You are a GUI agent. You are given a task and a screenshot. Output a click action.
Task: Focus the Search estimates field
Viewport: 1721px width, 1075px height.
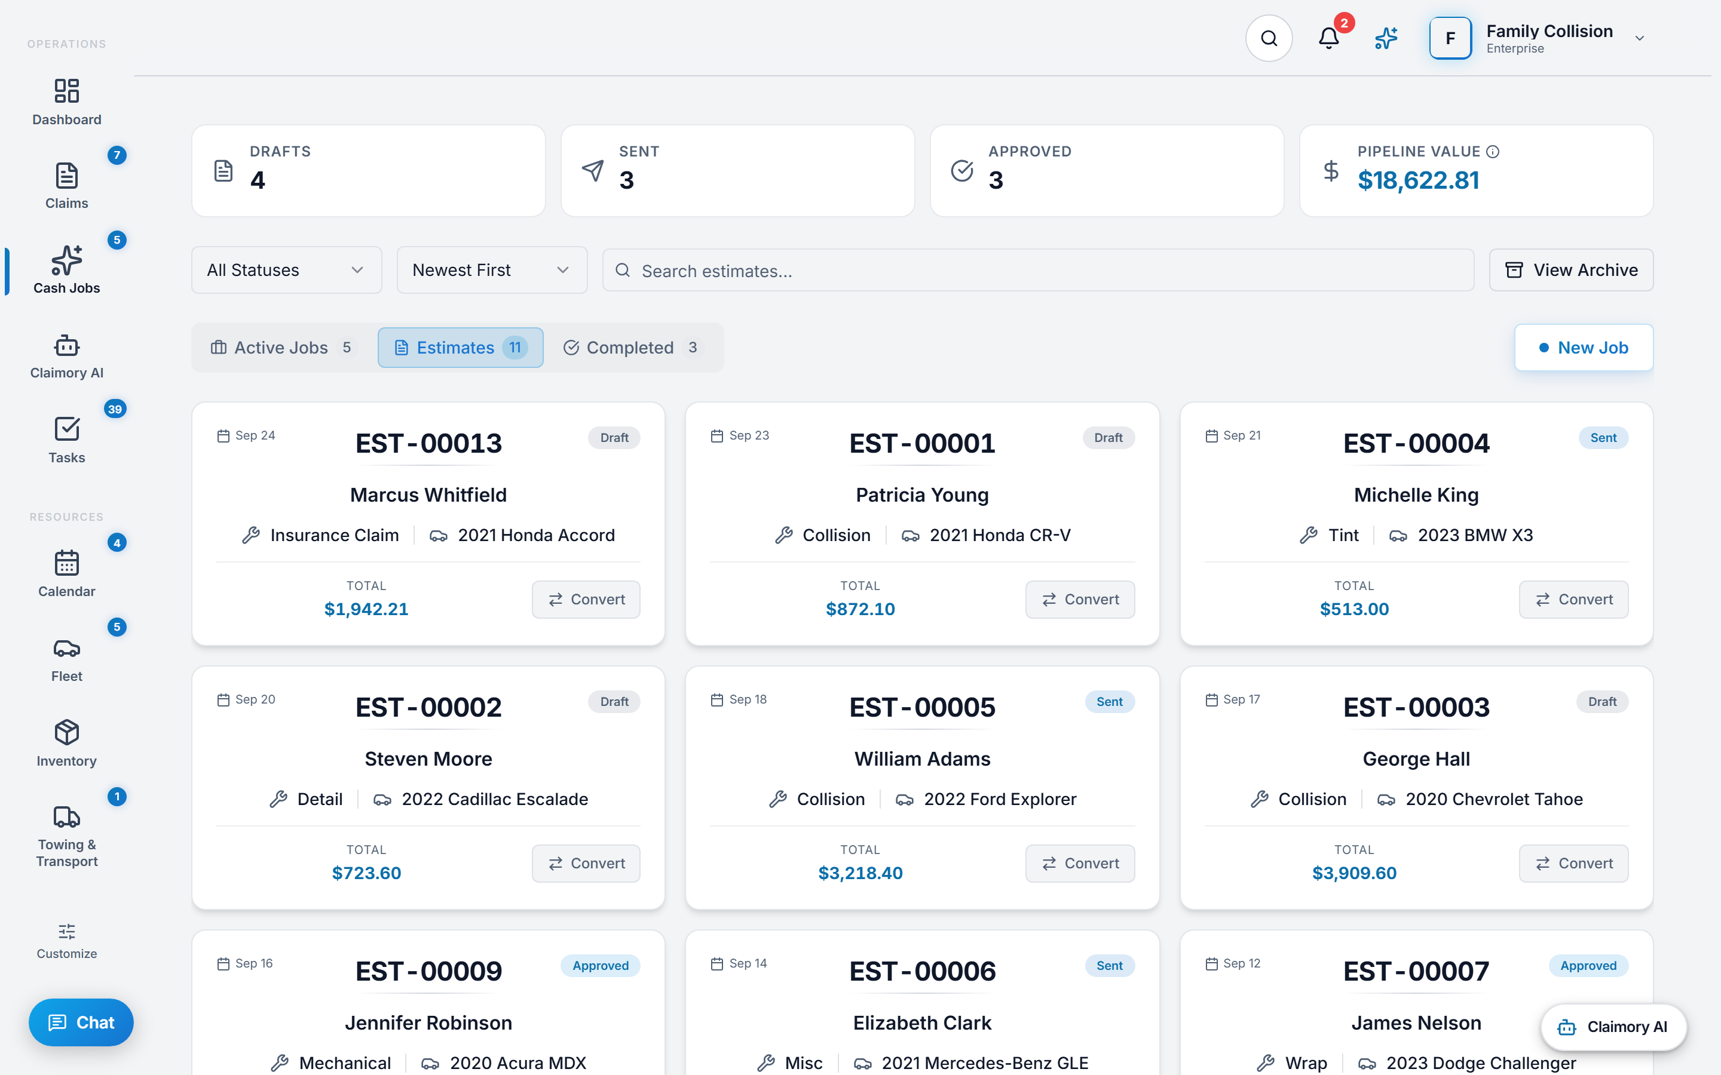pos(1039,270)
